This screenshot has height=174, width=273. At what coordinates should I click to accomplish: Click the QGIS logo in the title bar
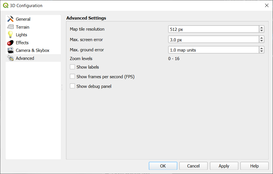click(6, 5)
